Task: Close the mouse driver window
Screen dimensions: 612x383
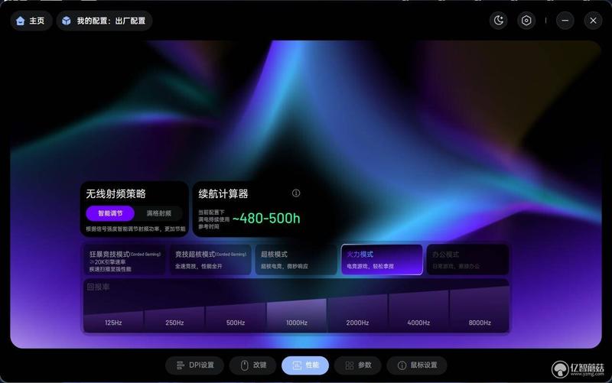Action: click(593, 21)
